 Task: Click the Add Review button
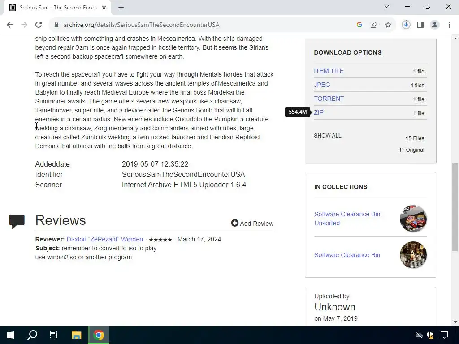(x=252, y=223)
